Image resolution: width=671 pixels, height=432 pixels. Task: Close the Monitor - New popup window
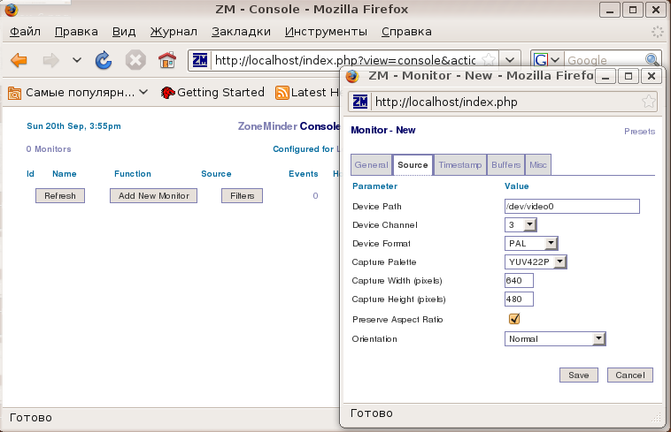pyautogui.click(x=652, y=76)
